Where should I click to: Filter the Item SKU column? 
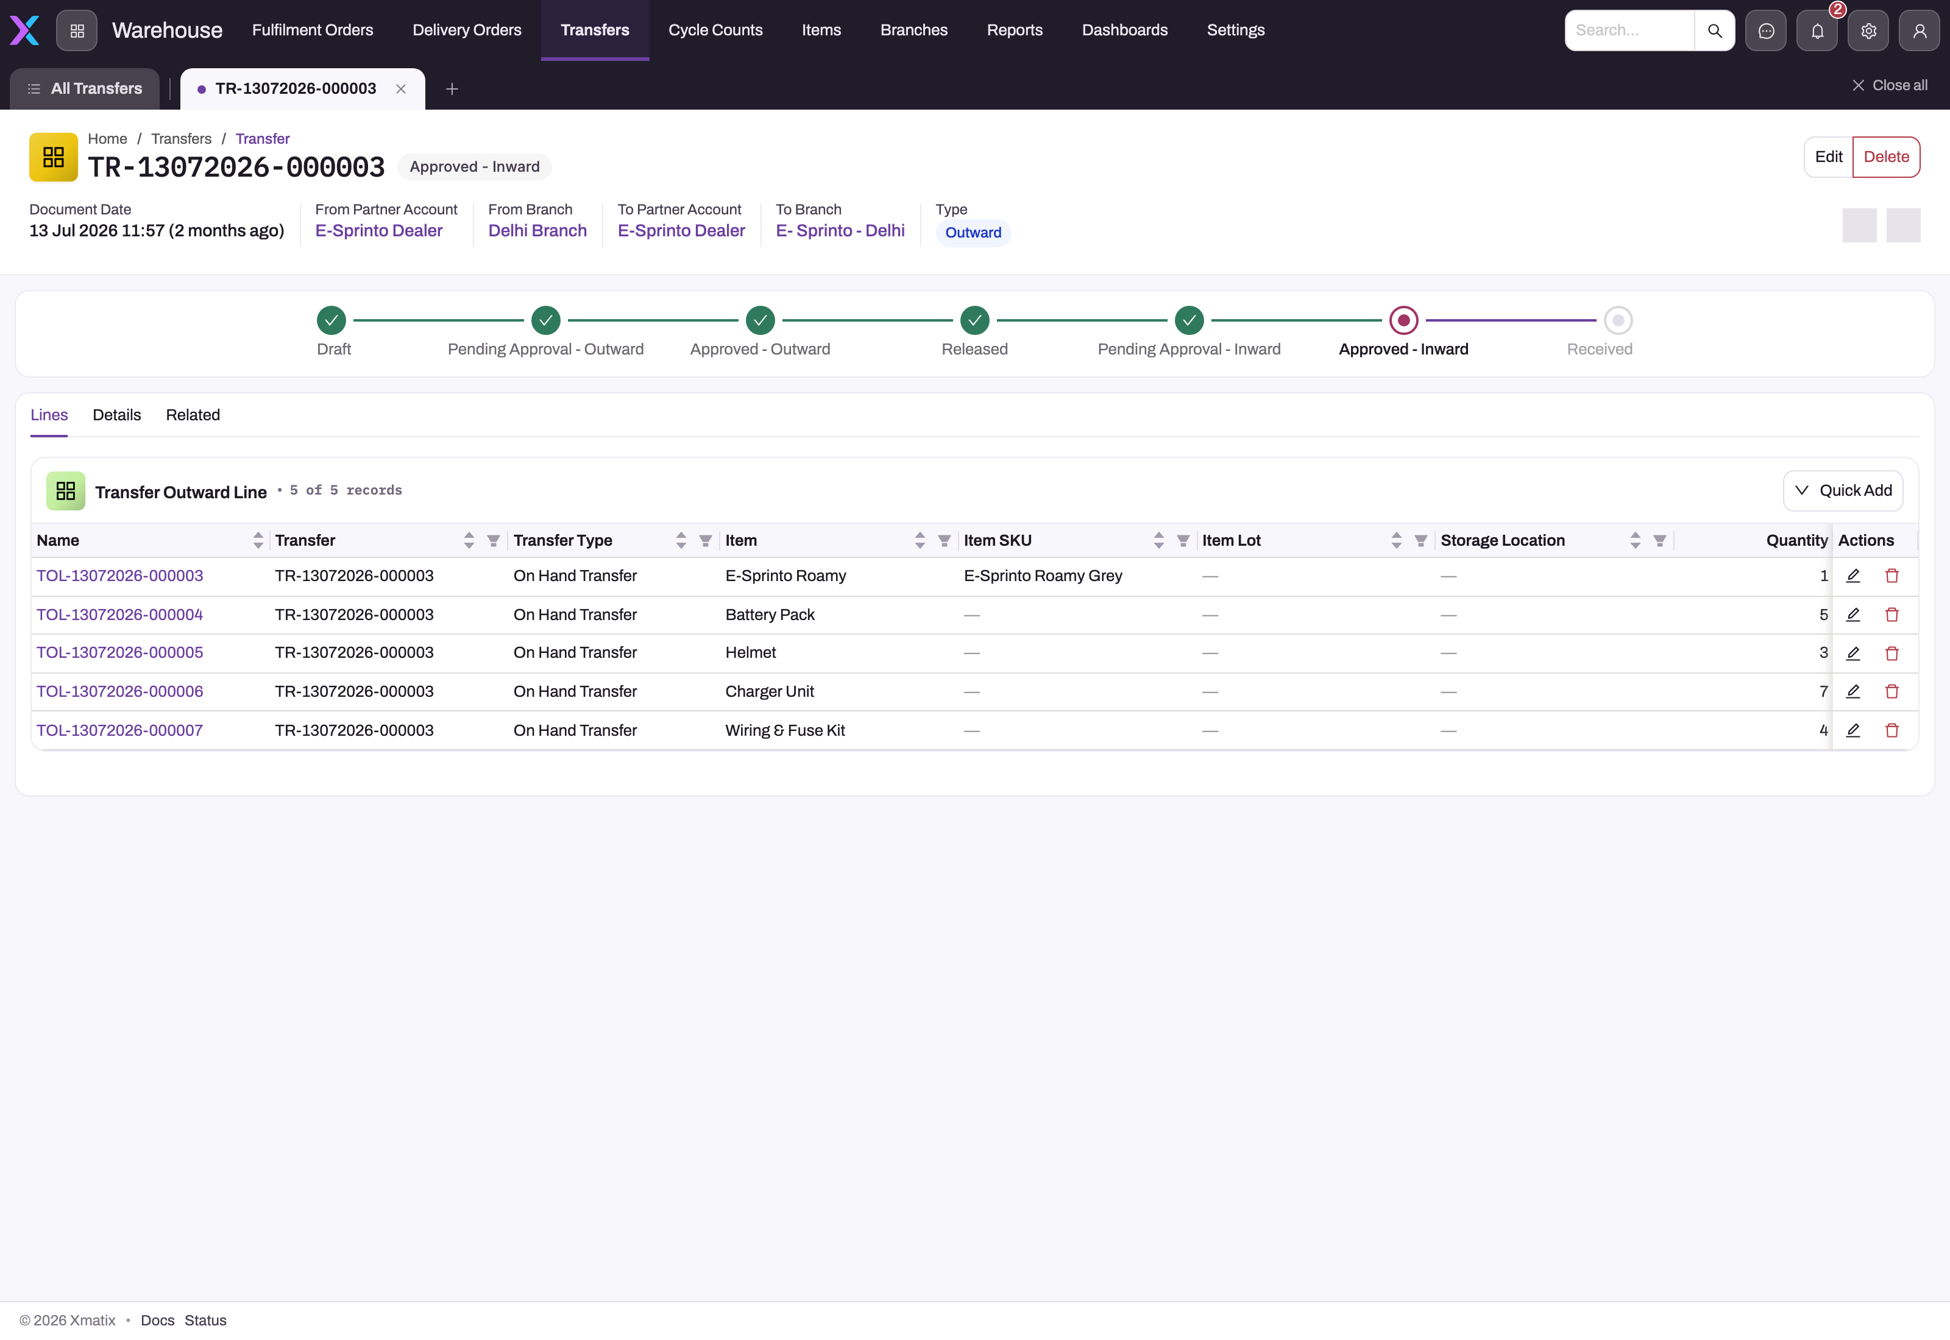[x=1183, y=541]
